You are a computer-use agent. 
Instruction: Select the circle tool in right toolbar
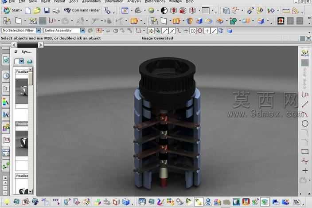[x=305, y=124]
